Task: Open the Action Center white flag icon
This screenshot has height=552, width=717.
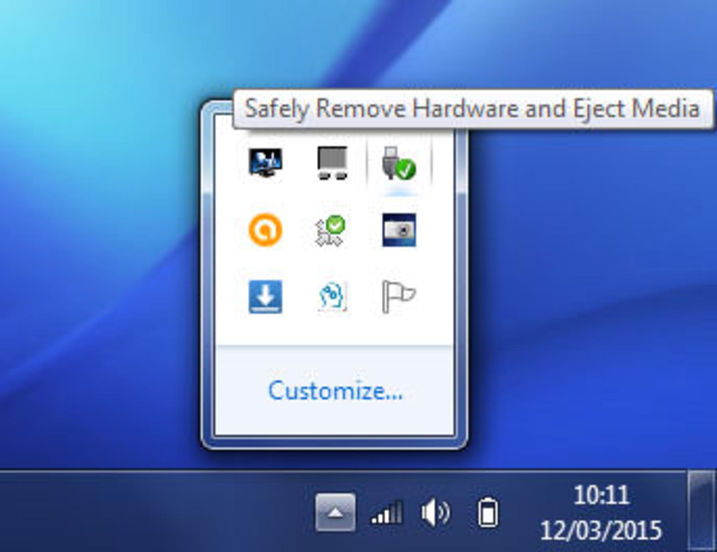Action: tap(398, 297)
